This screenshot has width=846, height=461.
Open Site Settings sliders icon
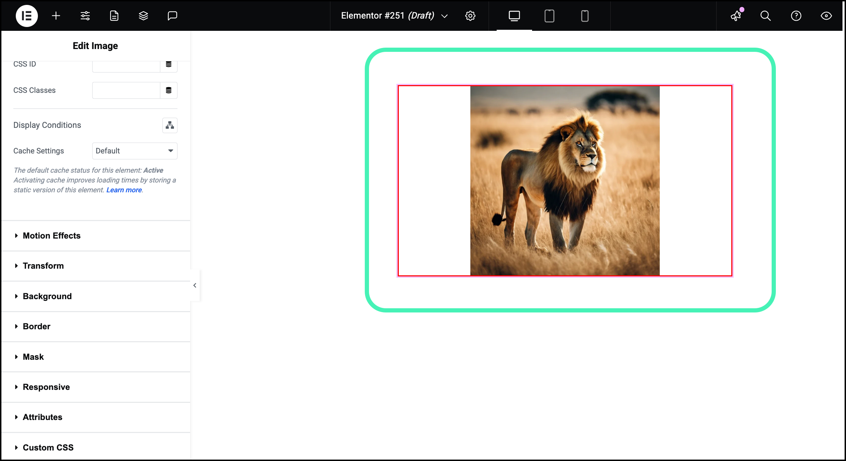point(85,16)
